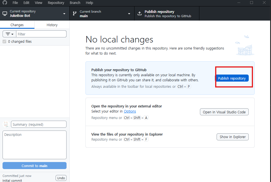Click the Committed just now text

coord(17,176)
